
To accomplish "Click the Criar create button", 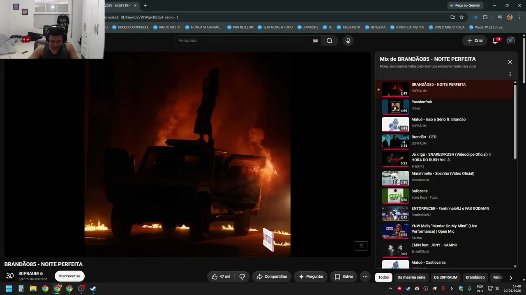I will coord(475,41).
